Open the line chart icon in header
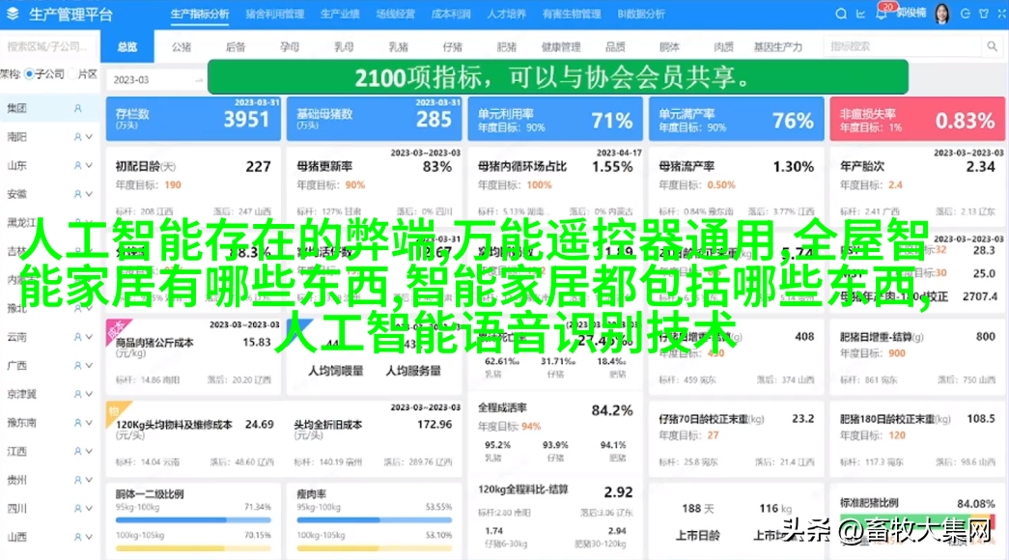Viewport: 1009px width, 560px height. 861,14
